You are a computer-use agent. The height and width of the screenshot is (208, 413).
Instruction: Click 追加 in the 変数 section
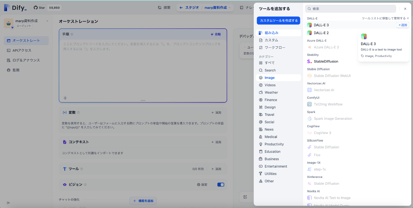pos(216,112)
